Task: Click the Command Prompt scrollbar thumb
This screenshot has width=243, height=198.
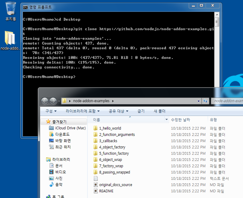Action: (x=217, y=22)
